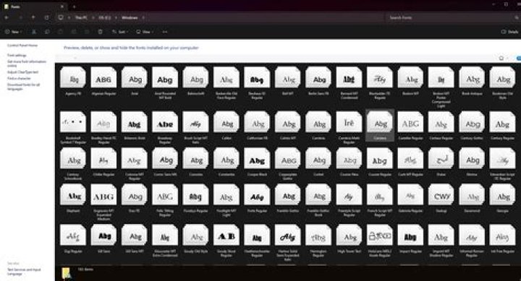Image resolution: width=521 pixels, height=281 pixels.
Task: Open Get more font information online
Action: 27,64
